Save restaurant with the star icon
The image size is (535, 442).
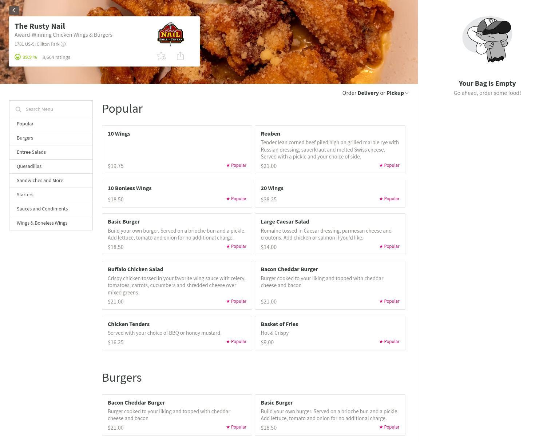point(161,56)
